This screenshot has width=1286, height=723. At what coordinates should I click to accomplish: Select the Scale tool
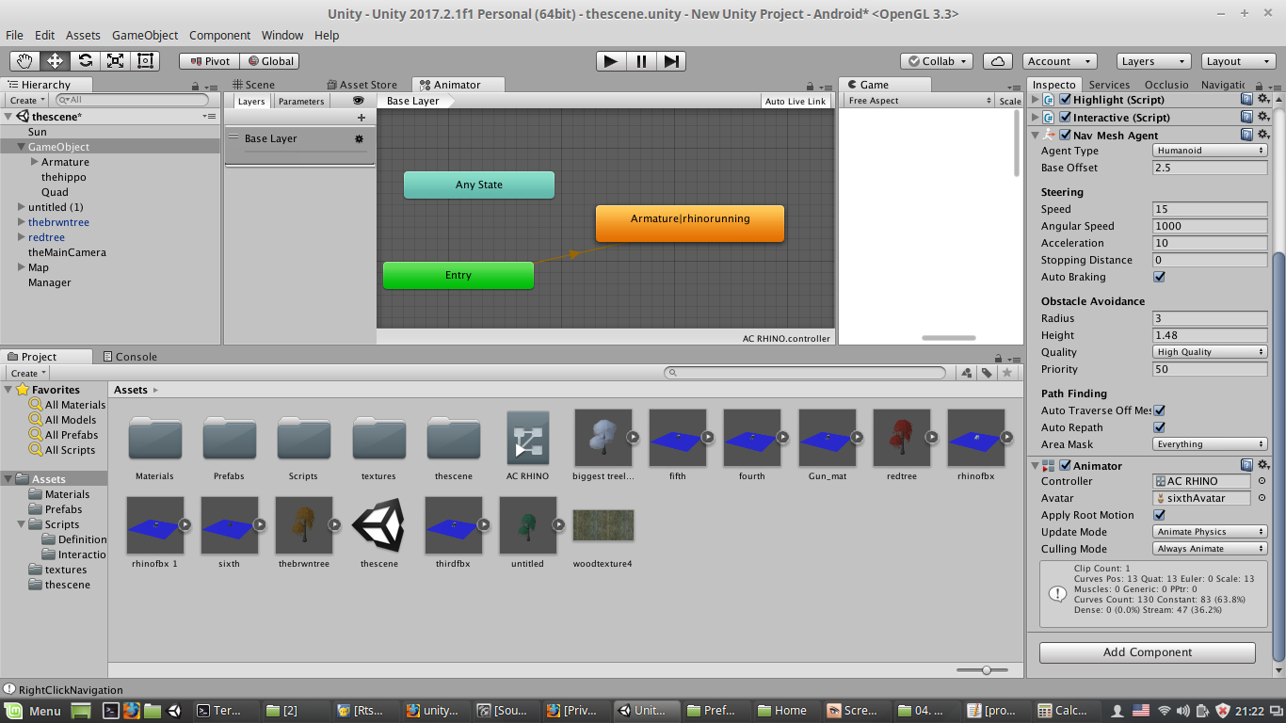pos(116,61)
